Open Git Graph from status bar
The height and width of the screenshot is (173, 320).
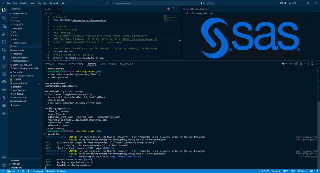click(x=61, y=171)
